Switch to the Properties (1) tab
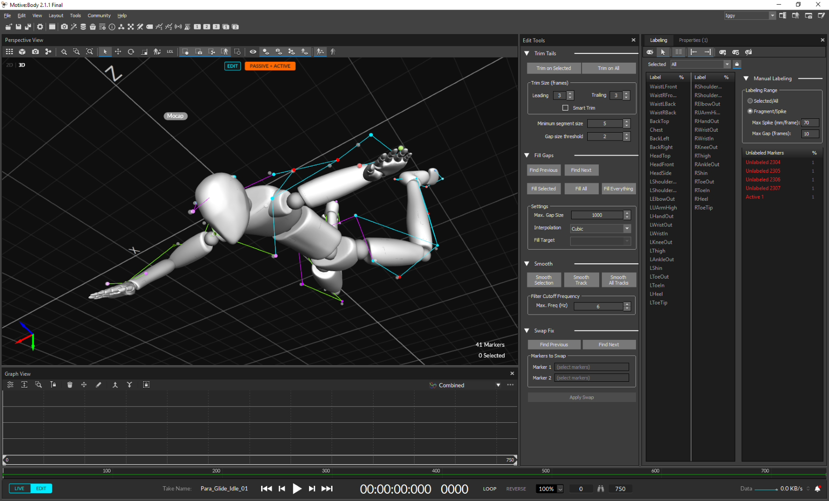The width and height of the screenshot is (829, 501). click(693, 40)
